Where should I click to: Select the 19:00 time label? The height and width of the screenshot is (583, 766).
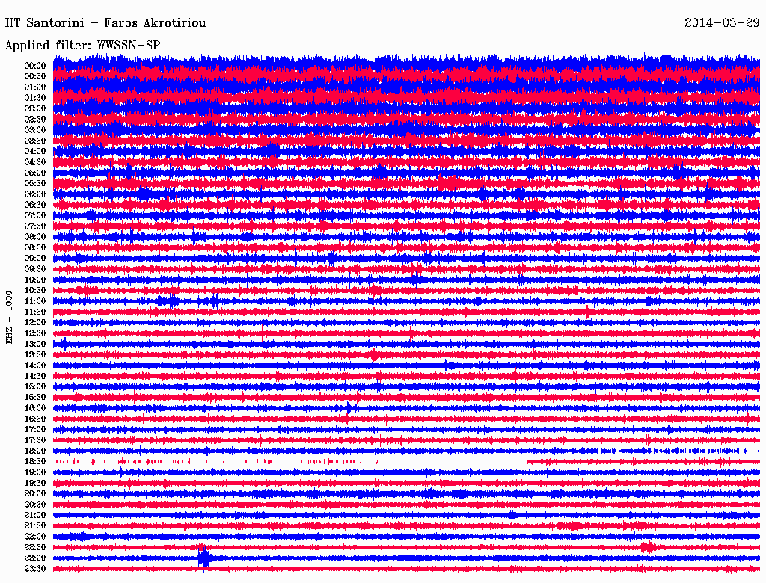click(x=34, y=472)
